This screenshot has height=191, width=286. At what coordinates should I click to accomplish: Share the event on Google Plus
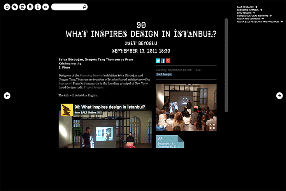[168, 61]
